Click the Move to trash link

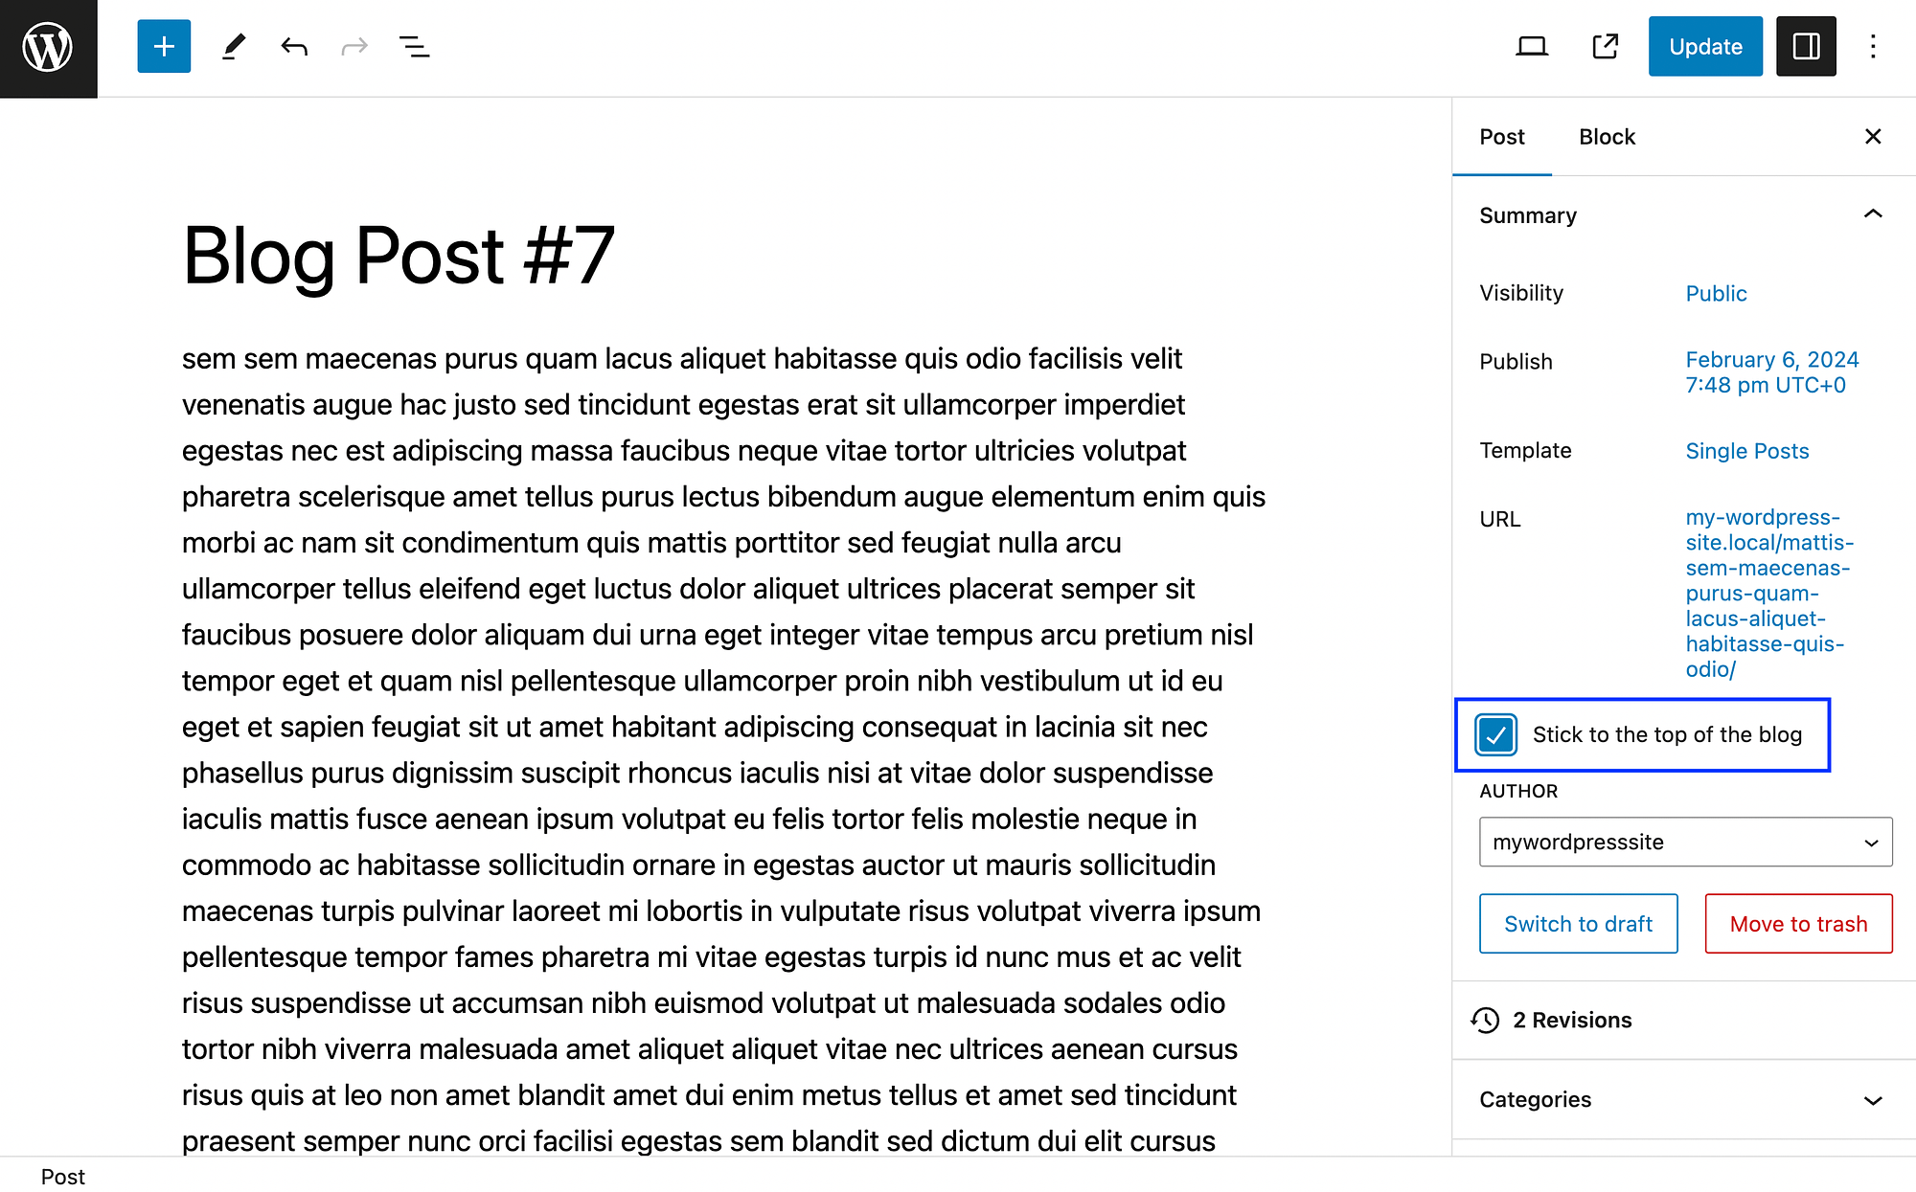pos(1799,921)
